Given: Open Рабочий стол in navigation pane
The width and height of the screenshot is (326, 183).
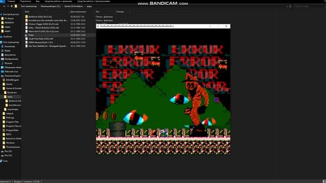Looking at the screenshot, I should pos(11,72).
